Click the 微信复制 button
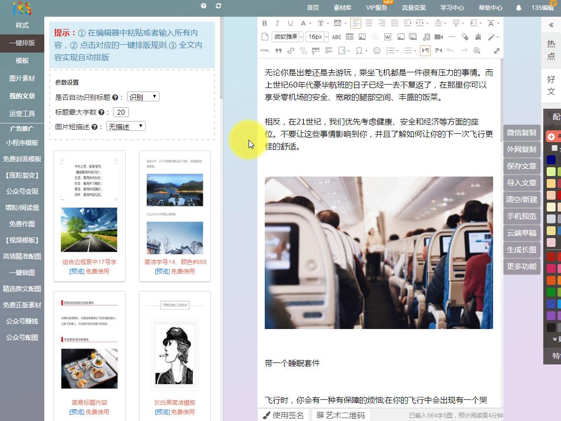 [521, 133]
